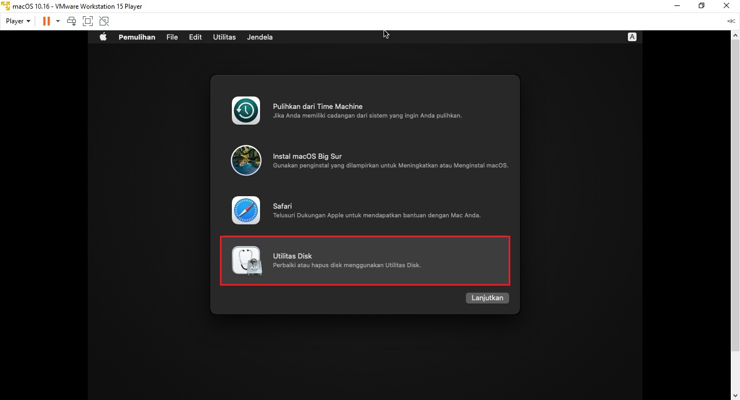Open the Player dropdown menu

click(x=18, y=21)
